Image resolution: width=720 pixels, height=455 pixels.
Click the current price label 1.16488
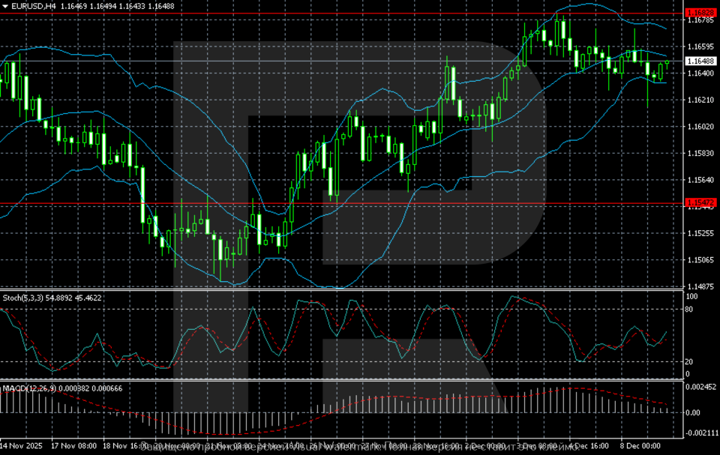[699, 61]
